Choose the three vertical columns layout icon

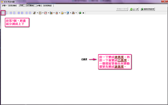coord(14,13)
